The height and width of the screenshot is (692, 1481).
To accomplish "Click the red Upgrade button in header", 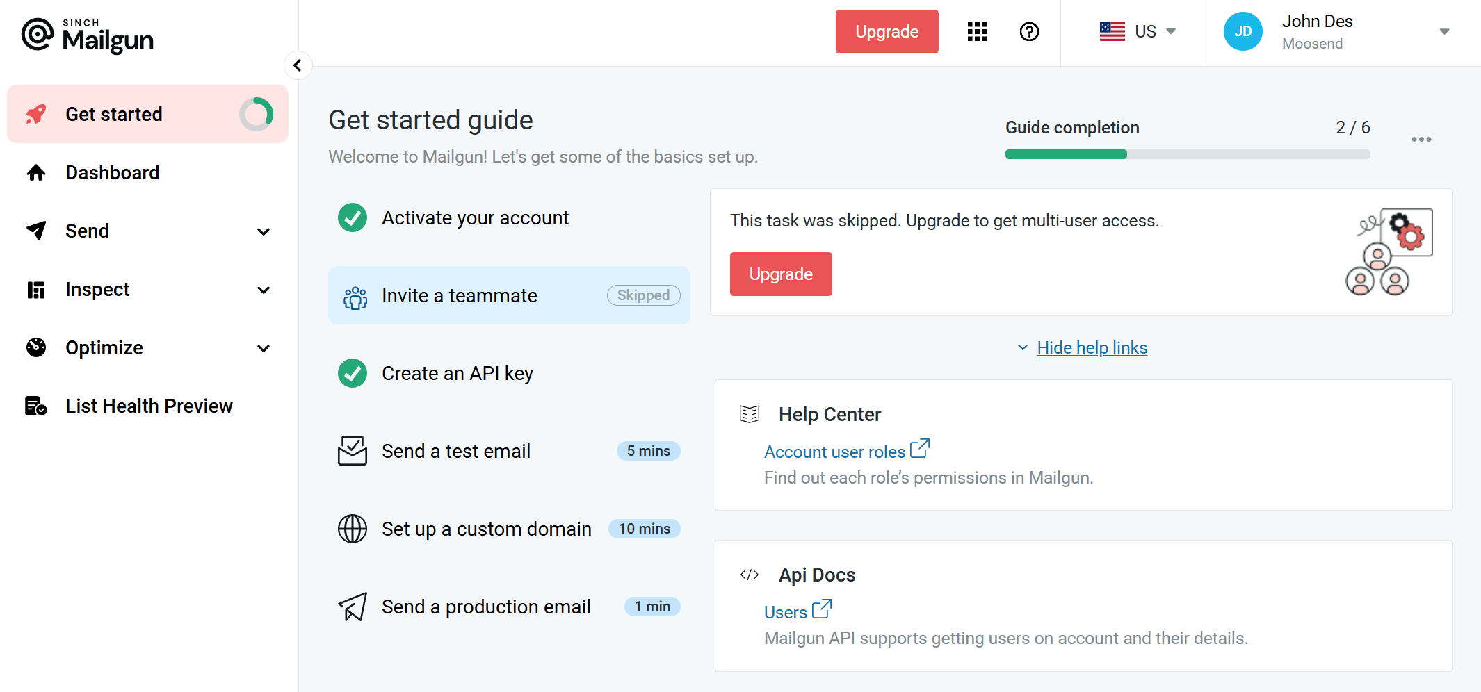I will click(887, 31).
